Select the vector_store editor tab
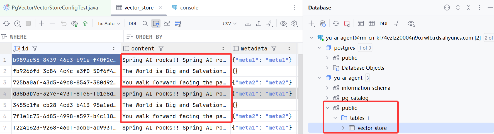The height and width of the screenshot is (134, 494). click(x=139, y=8)
